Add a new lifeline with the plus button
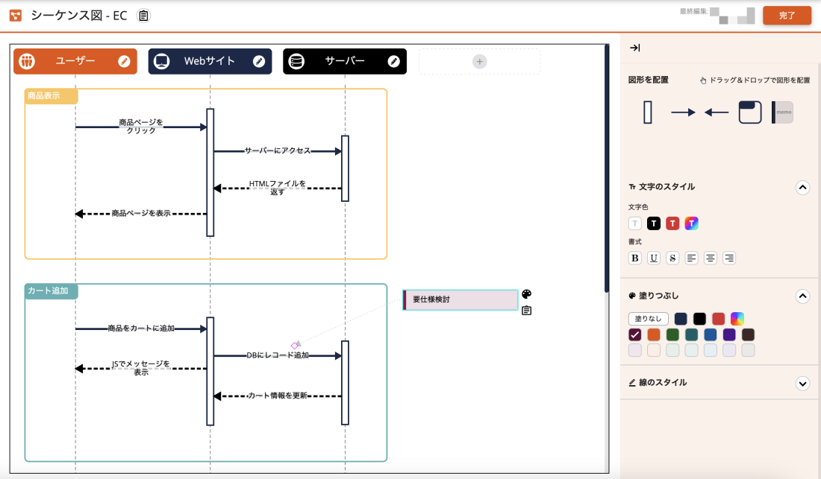This screenshot has height=479, width=821. pos(480,62)
